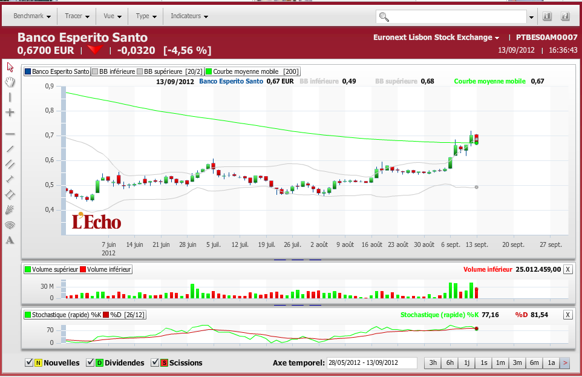582x377 pixels.
Task: Click the search input field
Action: pyautogui.click(x=451, y=17)
